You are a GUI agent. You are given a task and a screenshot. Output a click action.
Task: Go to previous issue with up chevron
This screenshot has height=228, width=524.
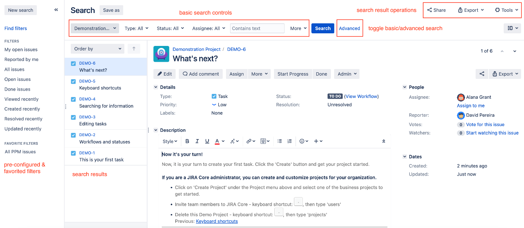point(502,51)
